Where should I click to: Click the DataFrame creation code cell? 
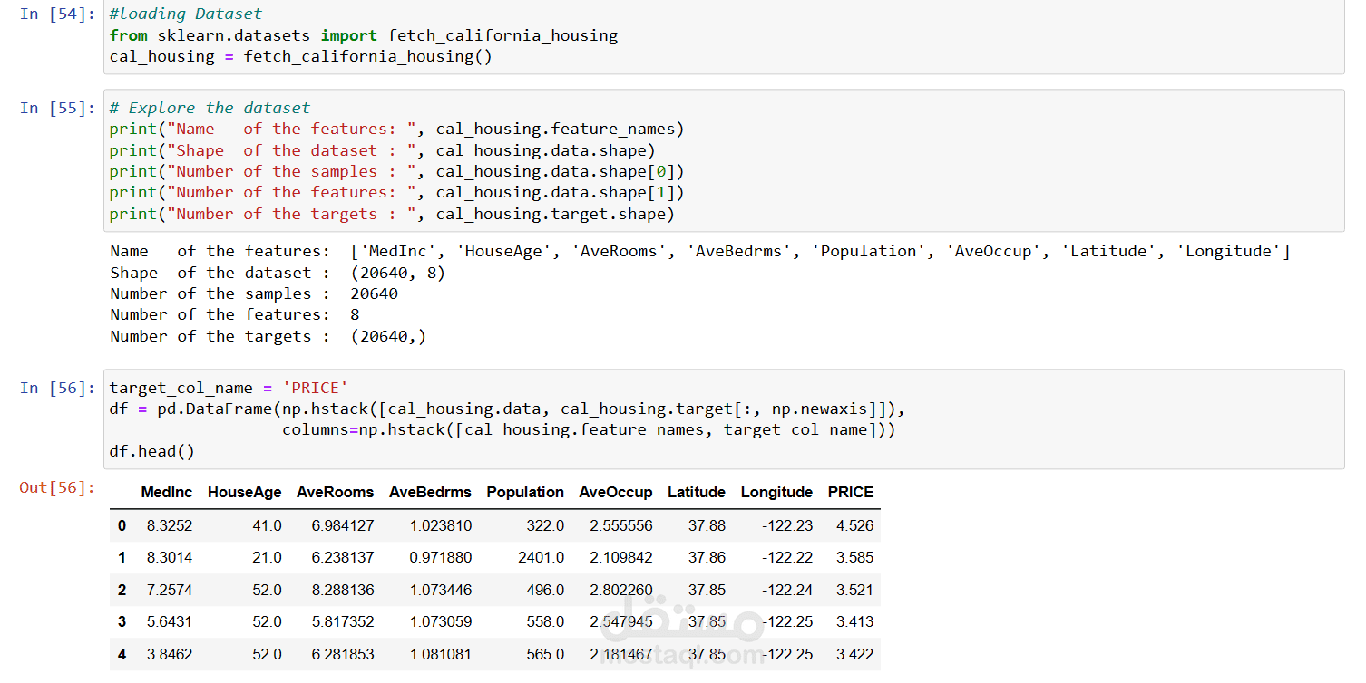pyautogui.click(x=724, y=418)
